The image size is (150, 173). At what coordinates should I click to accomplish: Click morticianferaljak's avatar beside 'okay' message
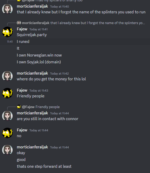7,150
